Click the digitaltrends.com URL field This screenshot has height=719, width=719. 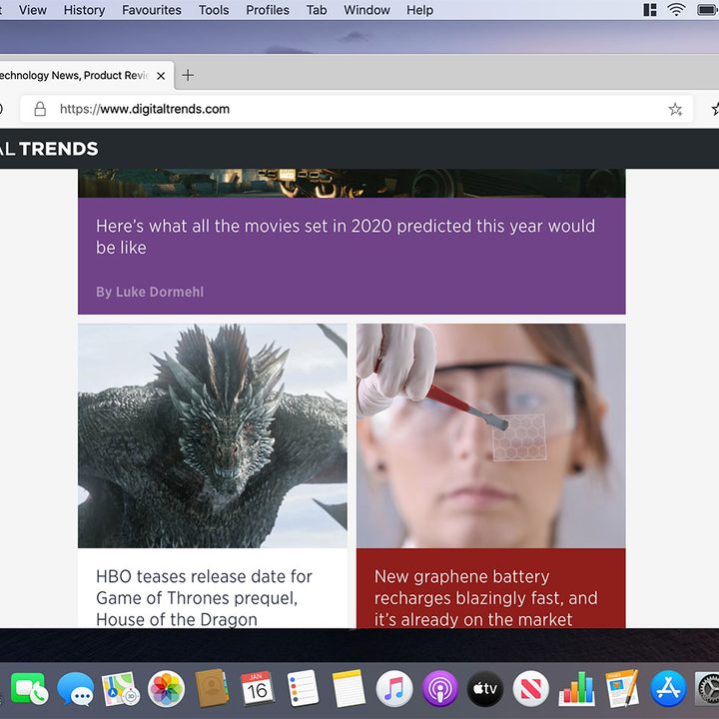tap(357, 109)
